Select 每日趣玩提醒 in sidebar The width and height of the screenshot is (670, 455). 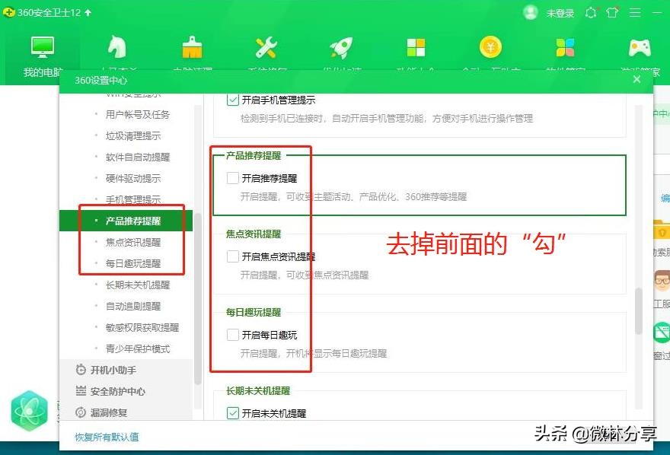pos(133,263)
